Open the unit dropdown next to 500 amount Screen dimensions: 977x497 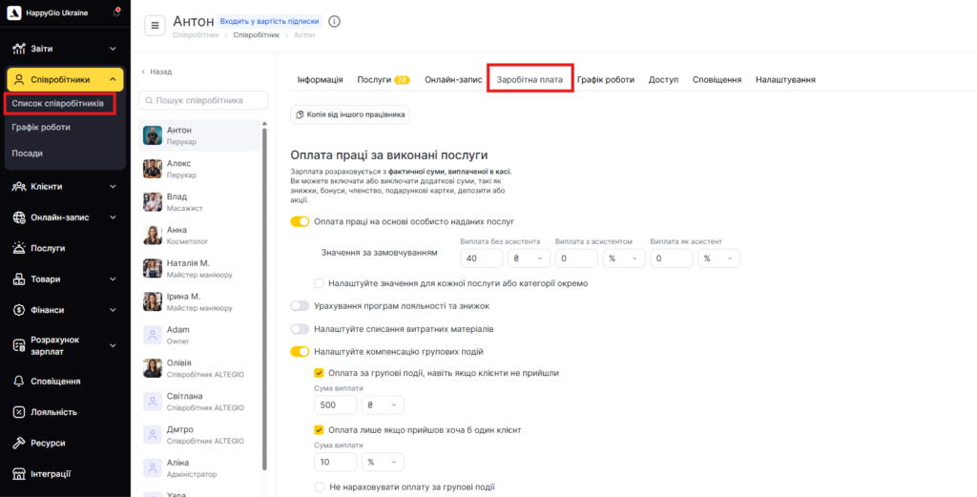coord(383,405)
